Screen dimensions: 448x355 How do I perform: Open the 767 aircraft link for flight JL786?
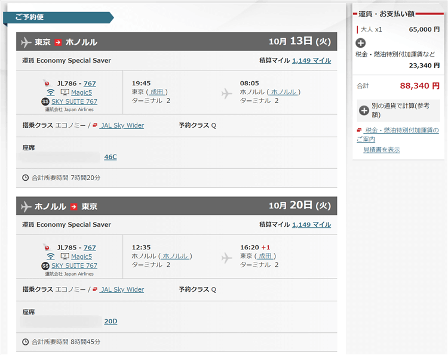click(90, 84)
